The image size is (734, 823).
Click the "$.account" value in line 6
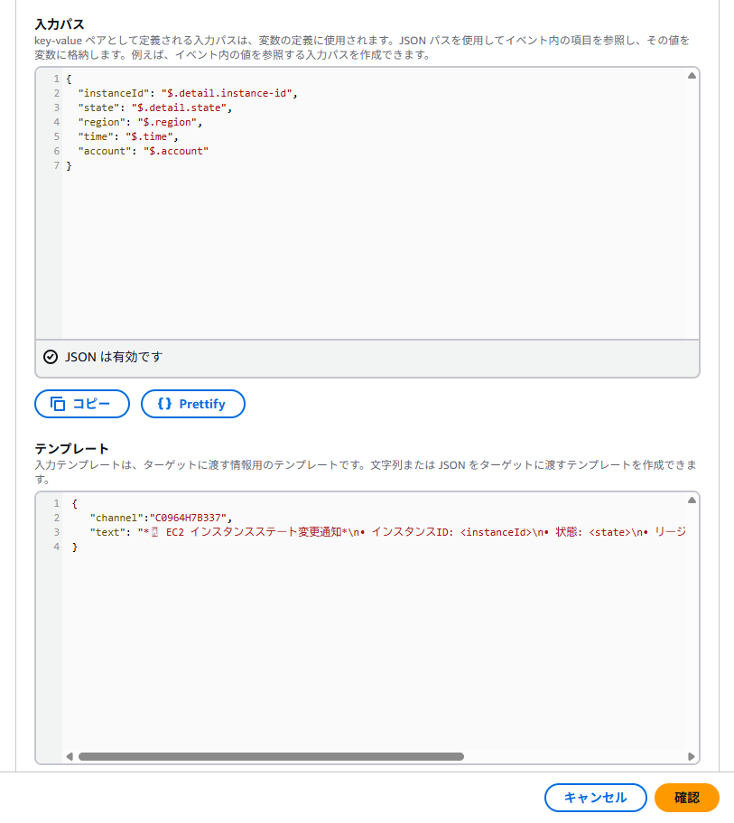pos(176,151)
